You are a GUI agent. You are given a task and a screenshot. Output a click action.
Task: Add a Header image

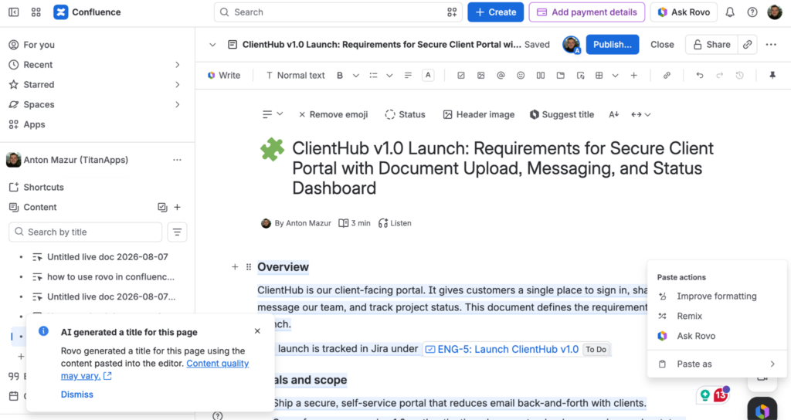(479, 114)
